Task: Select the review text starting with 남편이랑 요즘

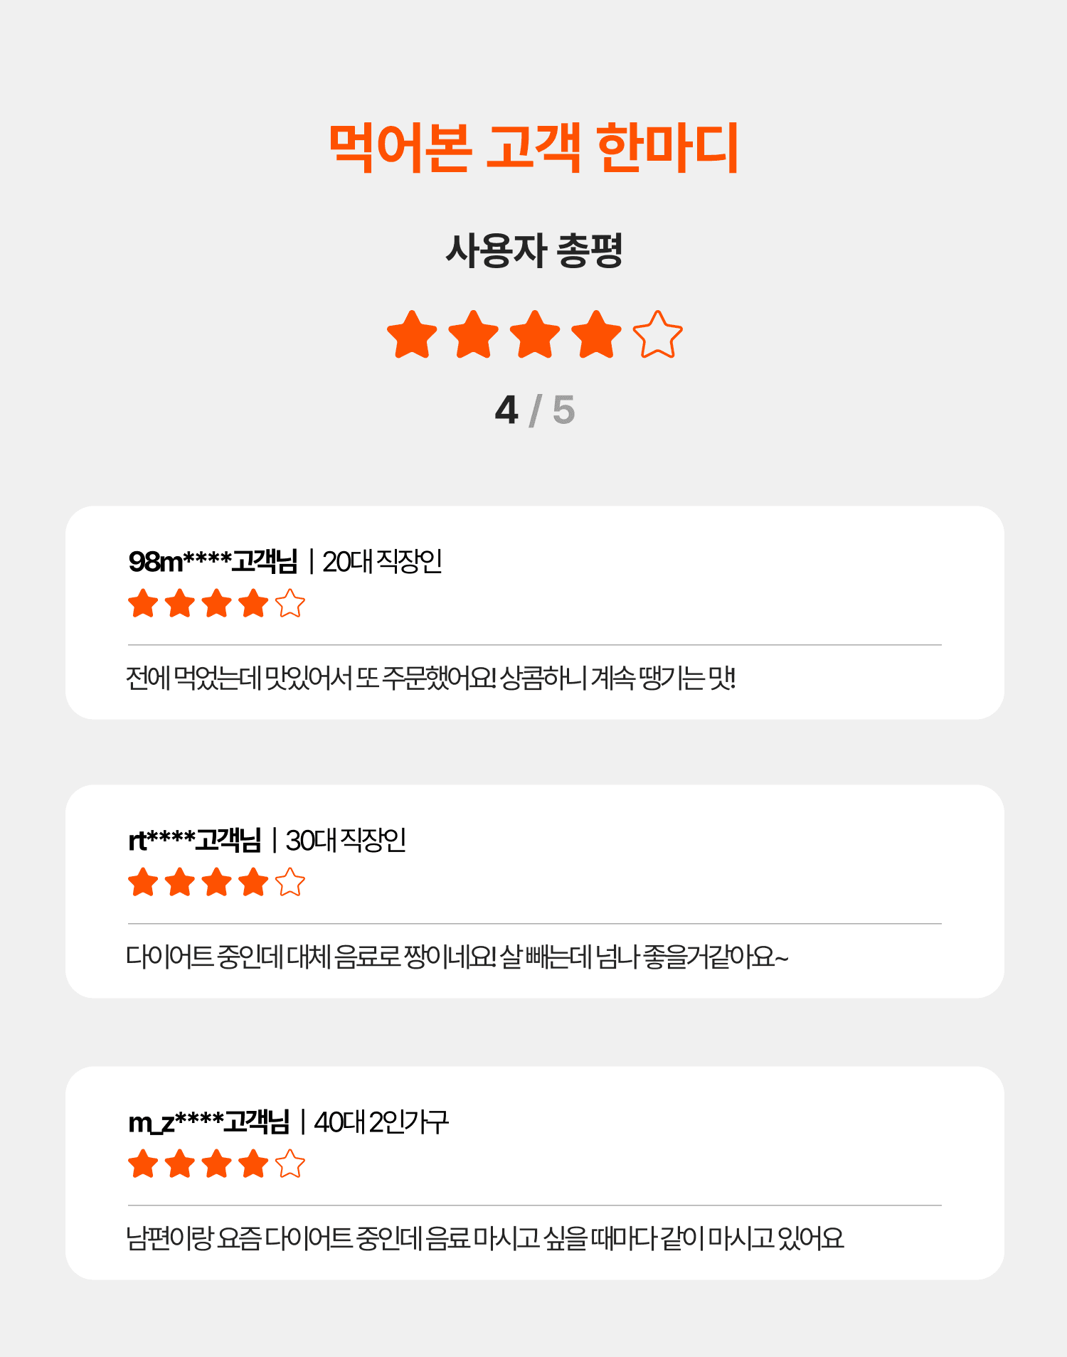Action: point(484,1238)
